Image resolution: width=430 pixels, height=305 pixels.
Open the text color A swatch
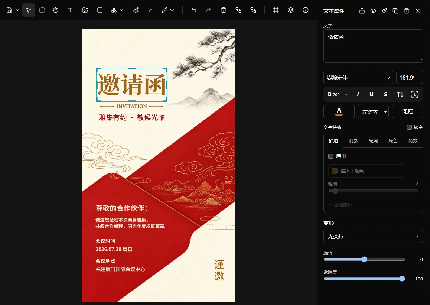(339, 111)
